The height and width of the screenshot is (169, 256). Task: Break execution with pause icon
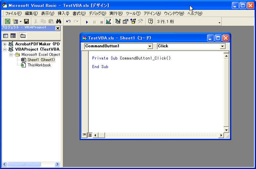click(x=94, y=22)
